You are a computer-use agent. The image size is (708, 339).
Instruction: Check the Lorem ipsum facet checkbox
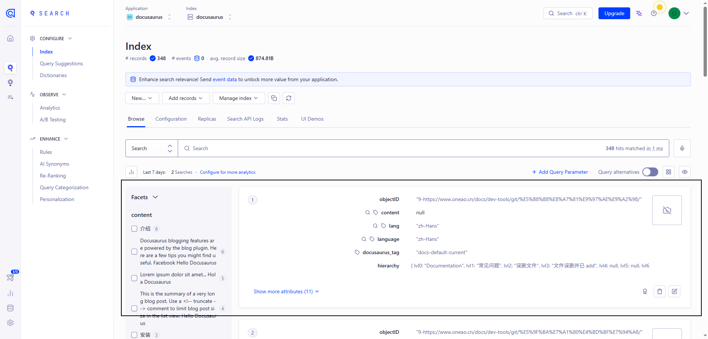click(134, 278)
